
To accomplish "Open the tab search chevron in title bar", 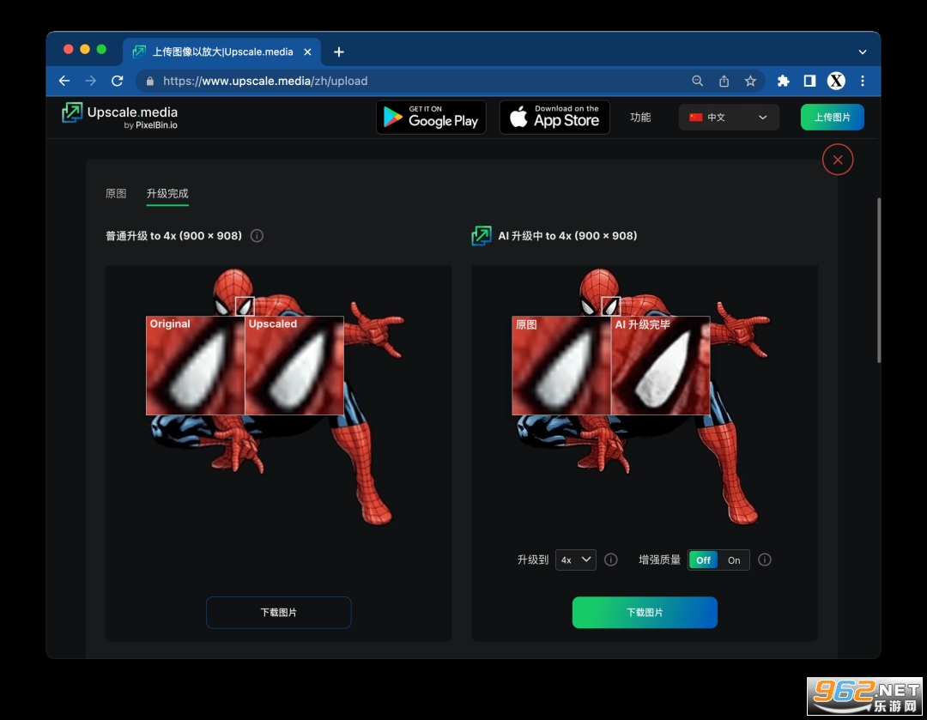I will pyautogui.click(x=863, y=52).
